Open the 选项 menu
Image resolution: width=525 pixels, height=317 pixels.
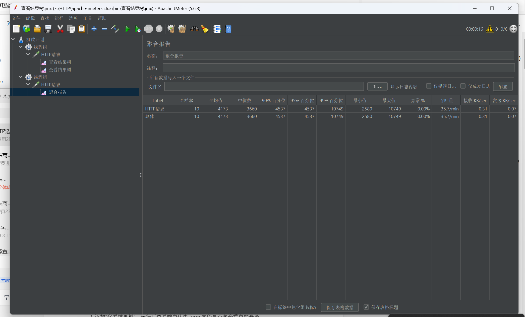pyautogui.click(x=73, y=18)
